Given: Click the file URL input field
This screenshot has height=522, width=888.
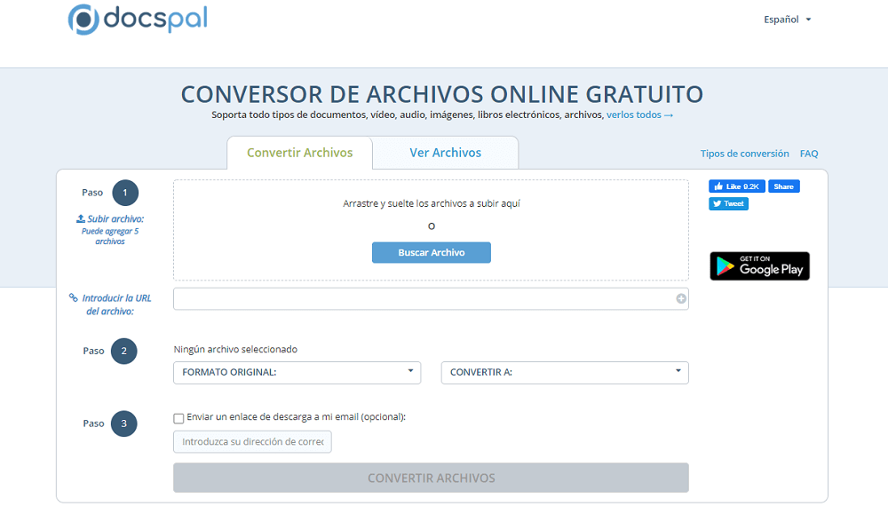Looking at the screenshot, I should coord(431,298).
